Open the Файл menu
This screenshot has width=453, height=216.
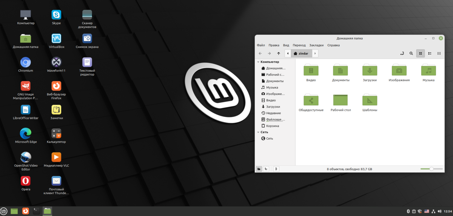(x=261, y=45)
